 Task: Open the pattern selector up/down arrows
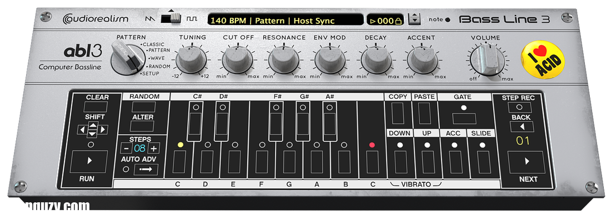point(414,19)
